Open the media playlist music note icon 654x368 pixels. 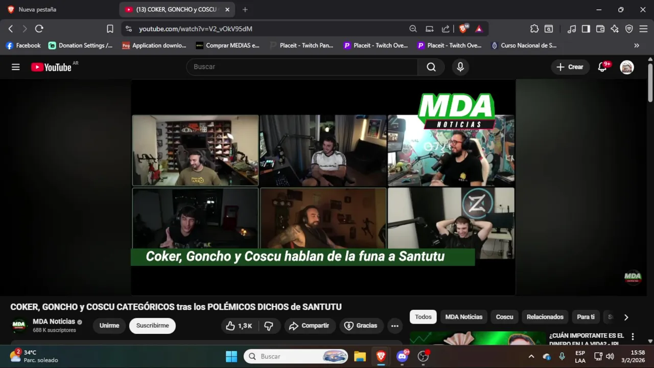click(572, 29)
